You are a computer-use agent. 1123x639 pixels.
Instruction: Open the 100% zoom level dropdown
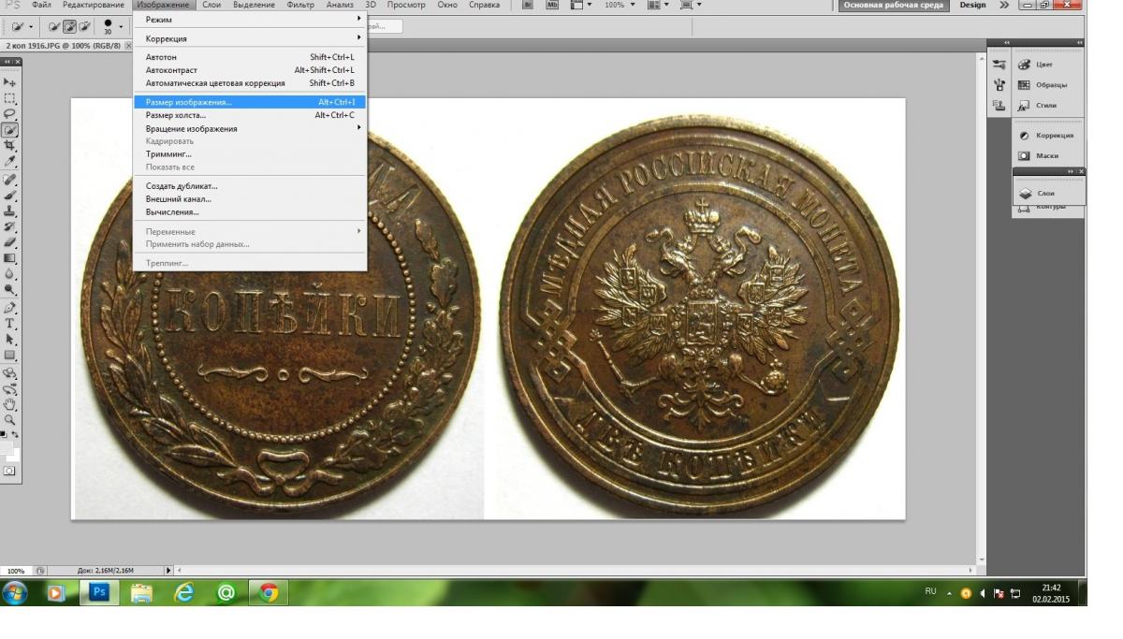[x=632, y=6]
